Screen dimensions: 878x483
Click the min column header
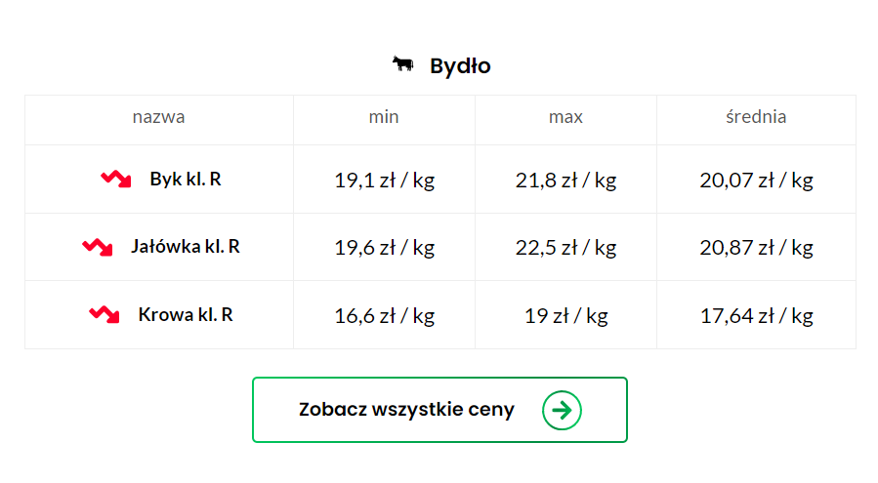[x=384, y=116]
